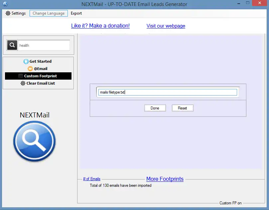Click the Clear Email List gear icon
Image resolution: width=269 pixels, height=210 pixels.
coord(23,83)
